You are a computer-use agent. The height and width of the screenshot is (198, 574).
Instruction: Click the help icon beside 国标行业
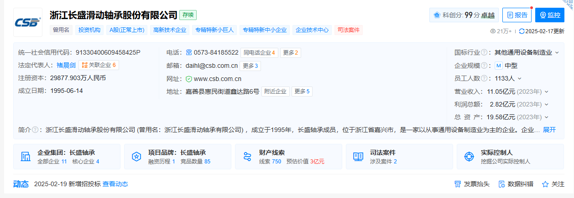tap(484, 52)
